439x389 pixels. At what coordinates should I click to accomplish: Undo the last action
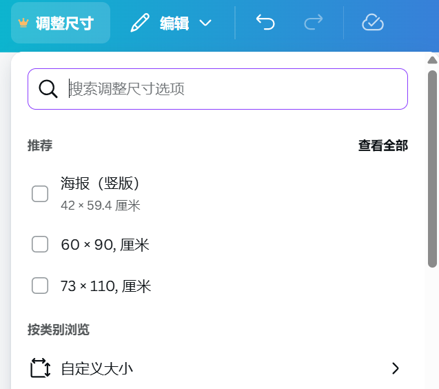[265, 23]
